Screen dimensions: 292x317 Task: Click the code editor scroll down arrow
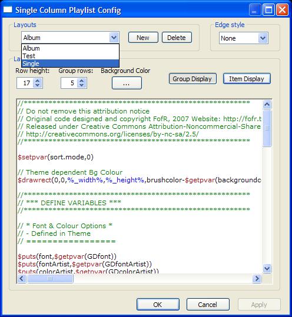(267, 268)
